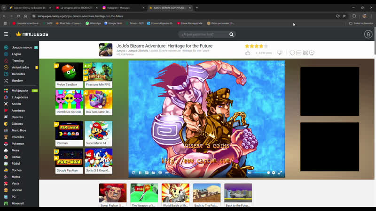Viewport: 376px width, 211px height.
Task: Open Trending in sidebar
Action: coord(18,61)
